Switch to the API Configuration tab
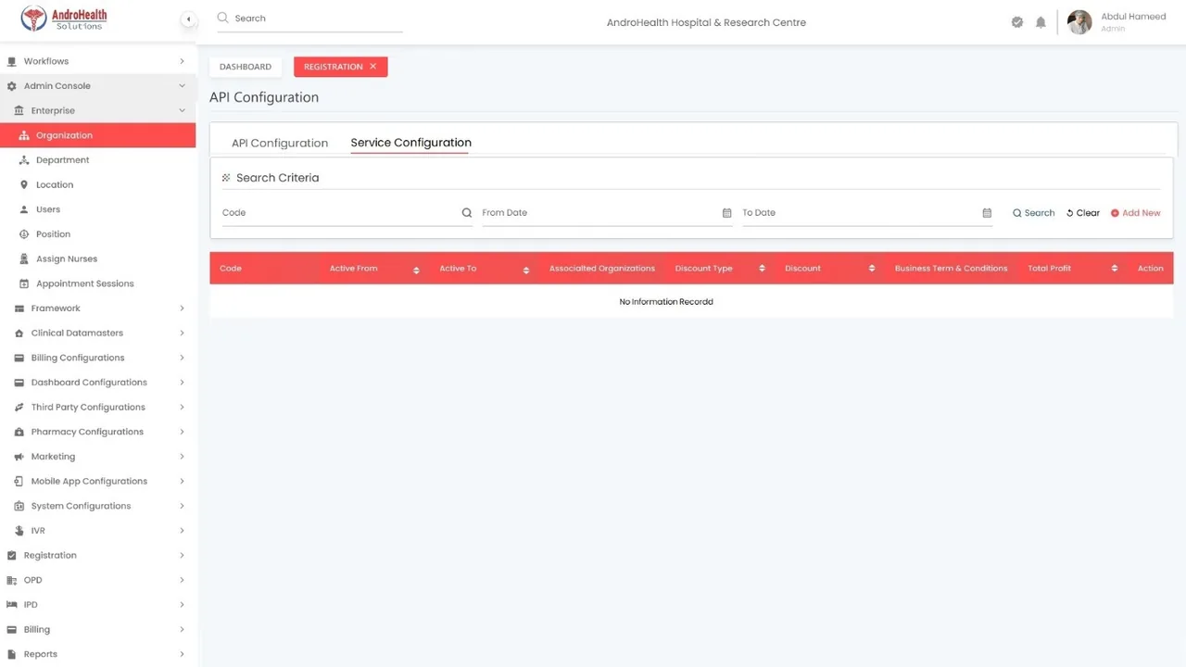Screen dimensions: 1186x667 (x=280, y=143)
